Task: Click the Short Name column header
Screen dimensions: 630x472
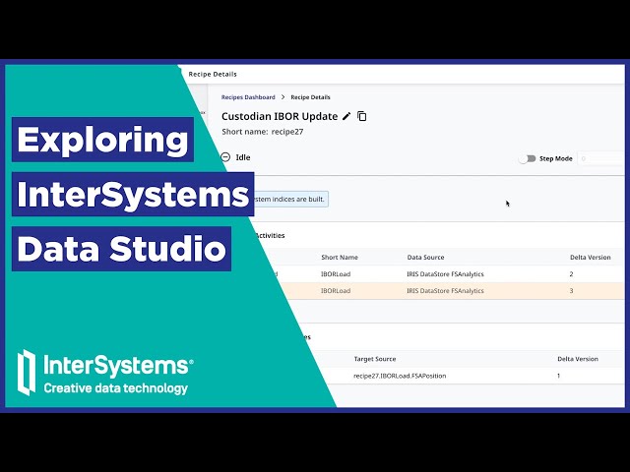Action: coord(340,258)
